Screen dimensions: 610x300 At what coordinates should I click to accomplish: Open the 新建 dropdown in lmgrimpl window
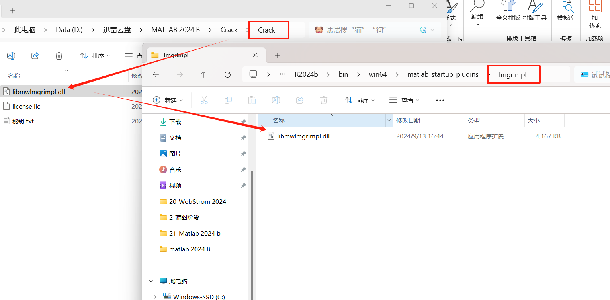tap(168, 100)
